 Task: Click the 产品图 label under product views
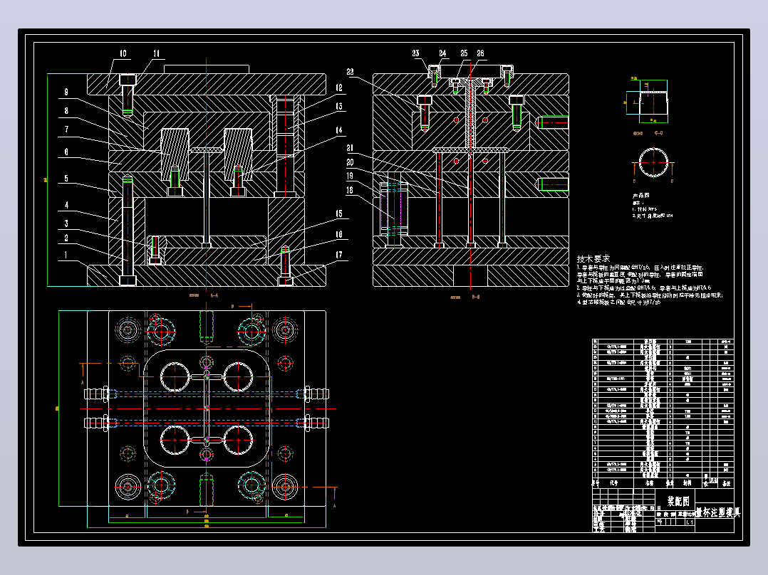pyautogui.click(x=640, y=195)
